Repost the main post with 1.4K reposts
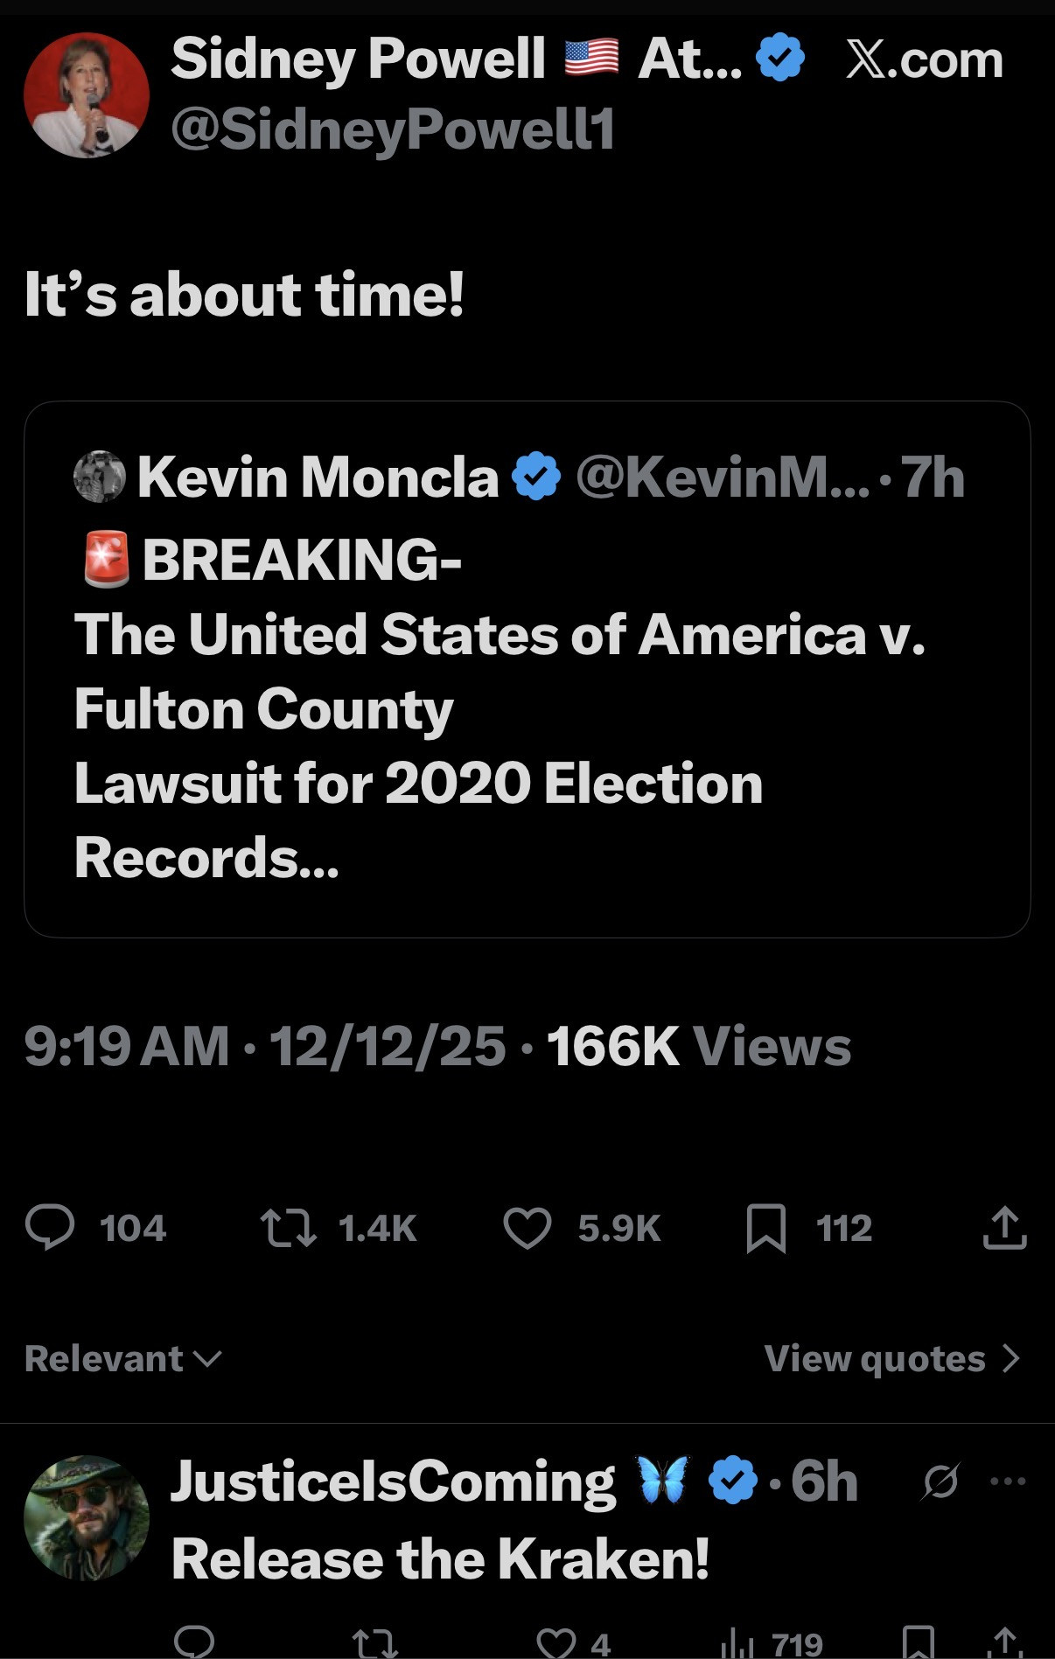 pyautogui.click(x=289, y=1227)
